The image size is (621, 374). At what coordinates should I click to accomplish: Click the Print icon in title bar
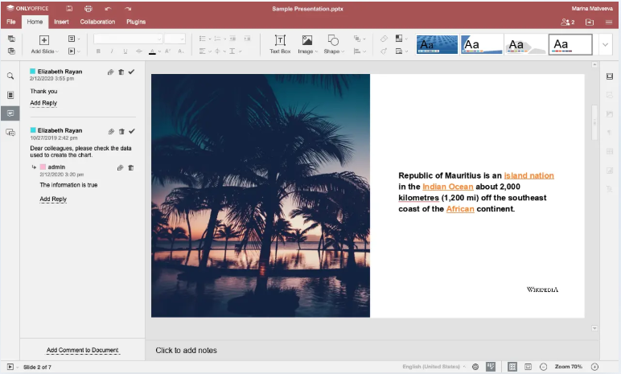[x=88, y=9]
